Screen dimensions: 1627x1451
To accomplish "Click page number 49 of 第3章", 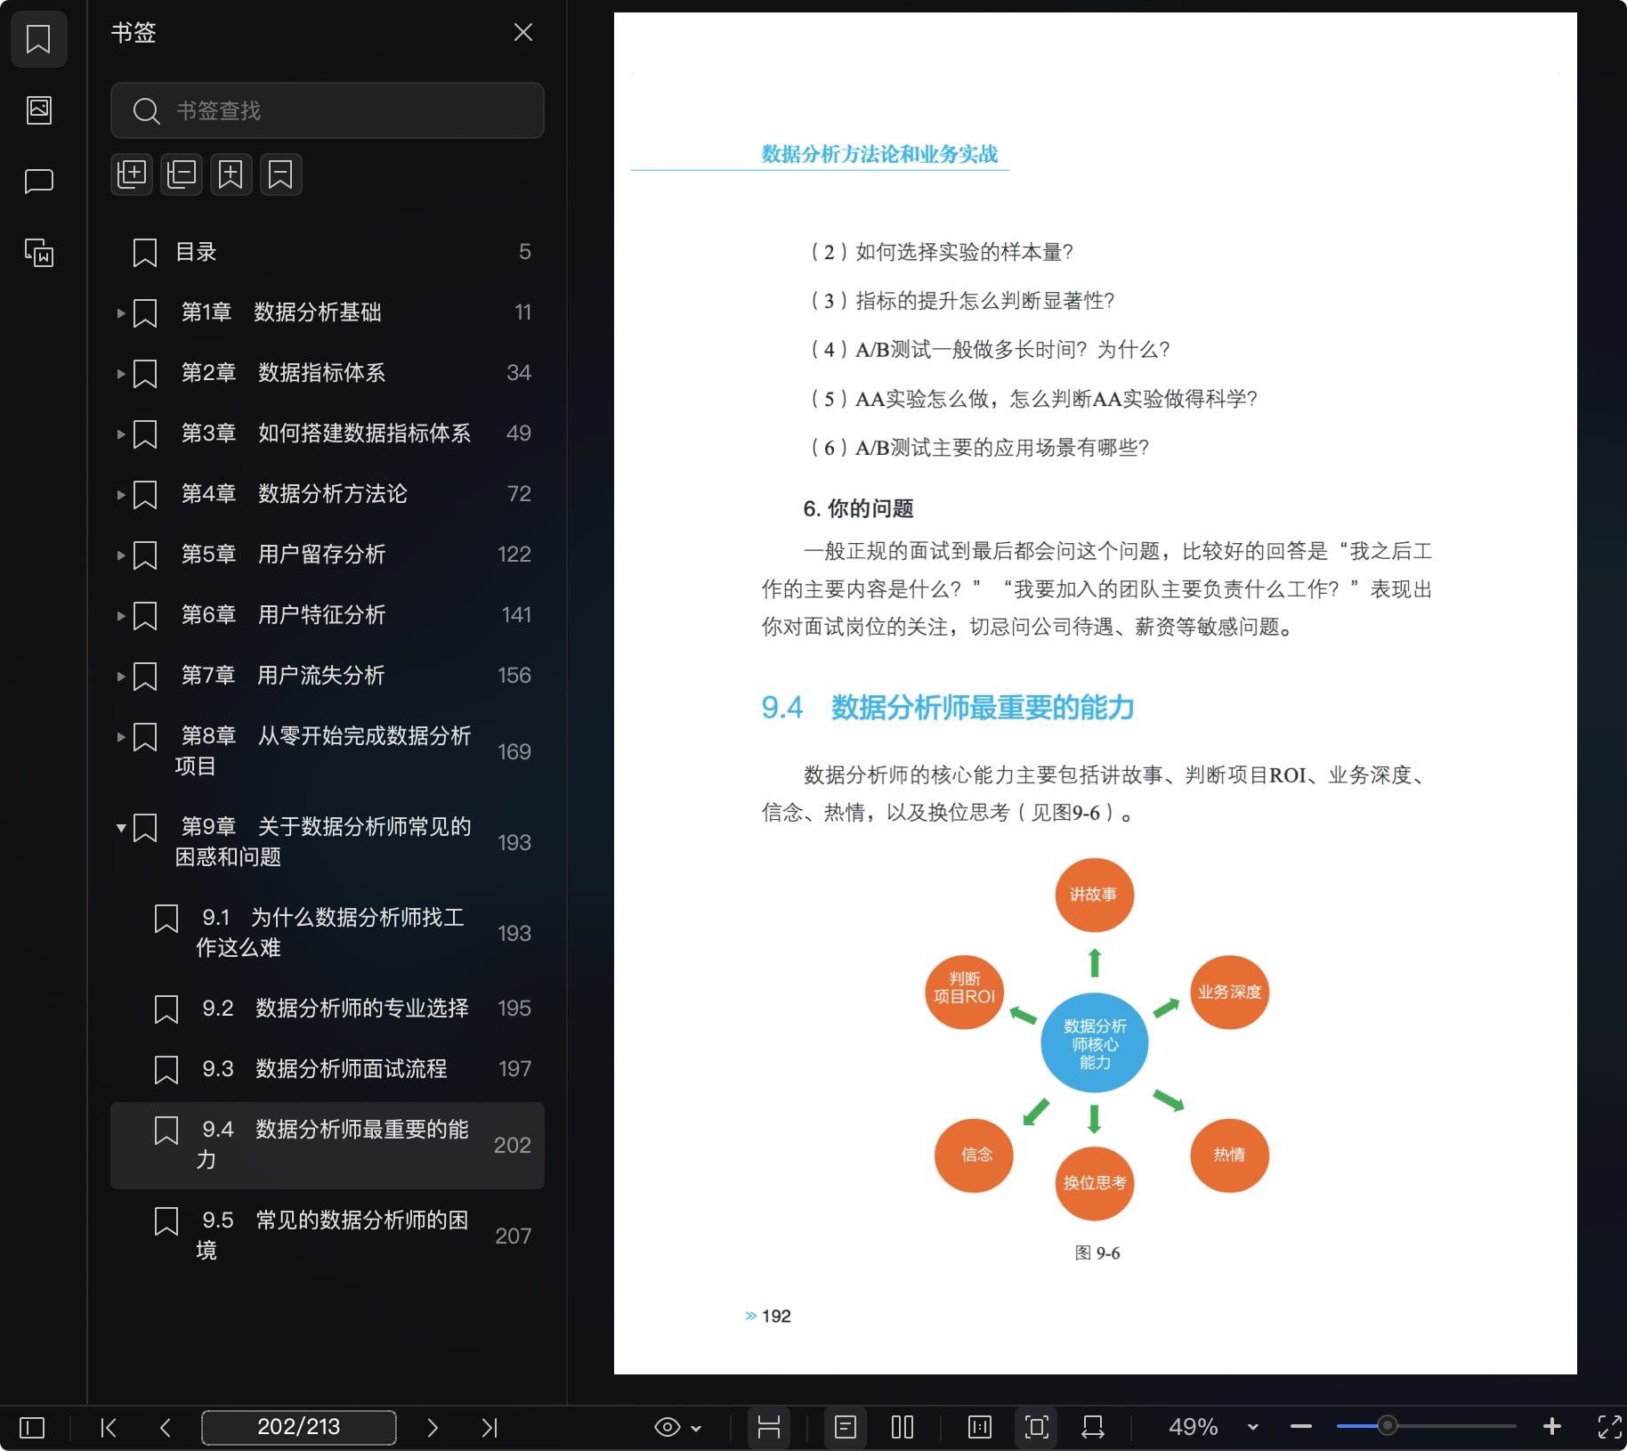I will pos(519,434).
